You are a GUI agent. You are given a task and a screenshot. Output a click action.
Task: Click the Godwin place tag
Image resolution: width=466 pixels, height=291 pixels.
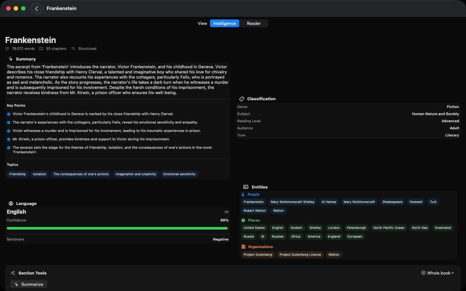point(296,228)
